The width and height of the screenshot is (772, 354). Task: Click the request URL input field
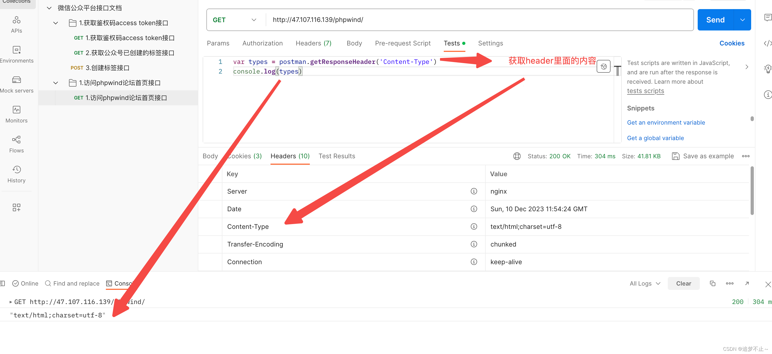click(480, 20)
